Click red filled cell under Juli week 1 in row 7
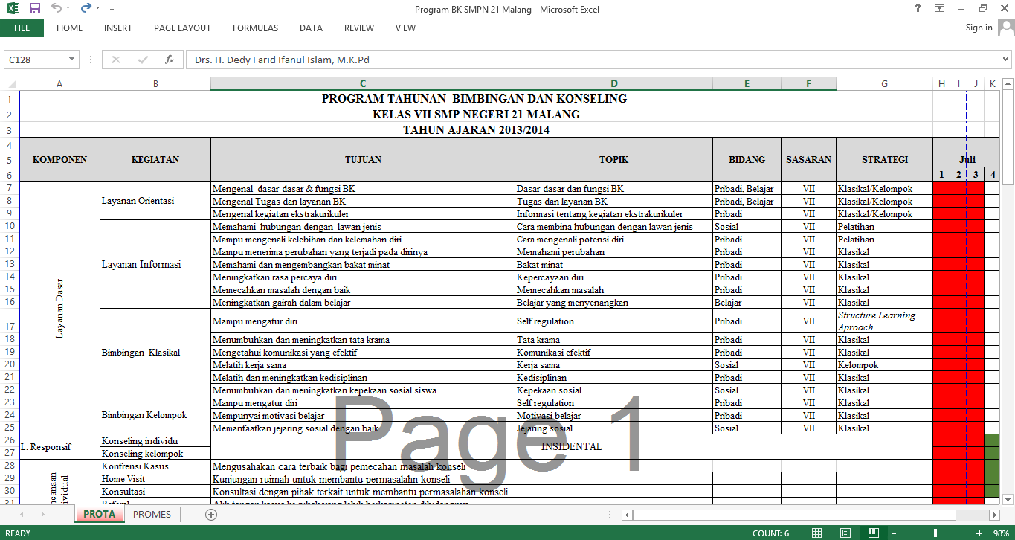Viewport: 1015px width, 540px height. (941, 189)
